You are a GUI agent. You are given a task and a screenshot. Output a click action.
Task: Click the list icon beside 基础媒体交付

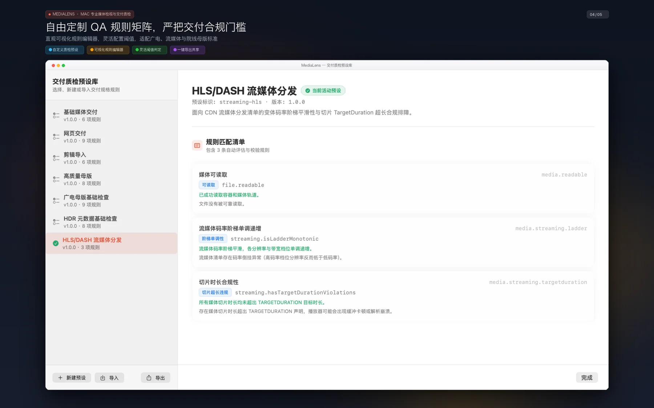(x=56, y=115)
